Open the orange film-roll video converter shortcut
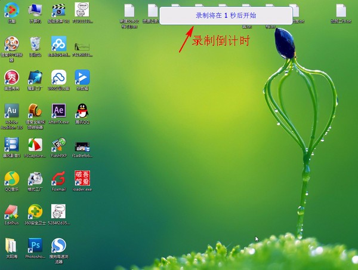The image size is (358, 270). tap(35, 116)
